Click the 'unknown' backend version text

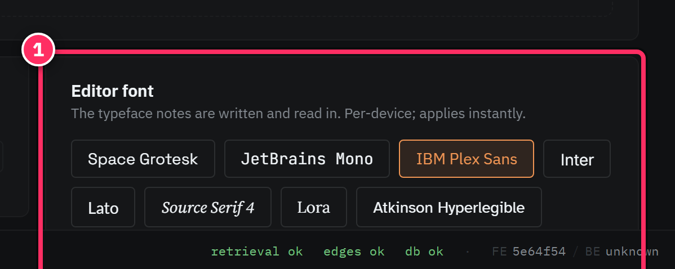click(x=632, y=252)
